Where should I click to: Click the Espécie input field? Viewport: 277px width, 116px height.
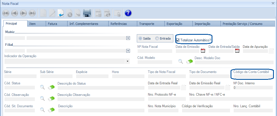92,76
